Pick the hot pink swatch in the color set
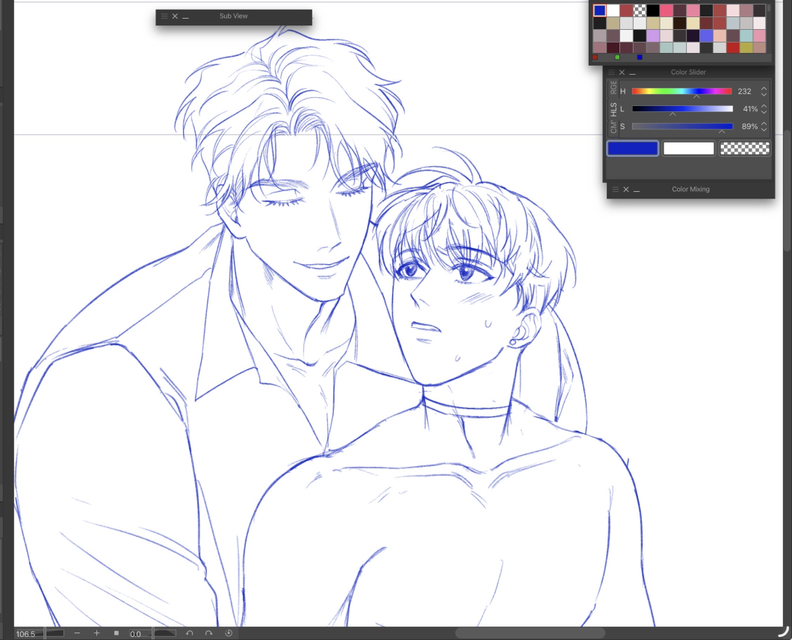Viewport: 792px width, 640px height. pos(666,10)
